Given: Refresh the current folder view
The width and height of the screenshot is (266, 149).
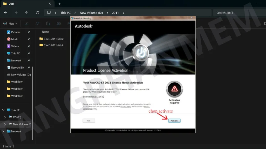Looking at the screenshot, I should click(37, 13).
